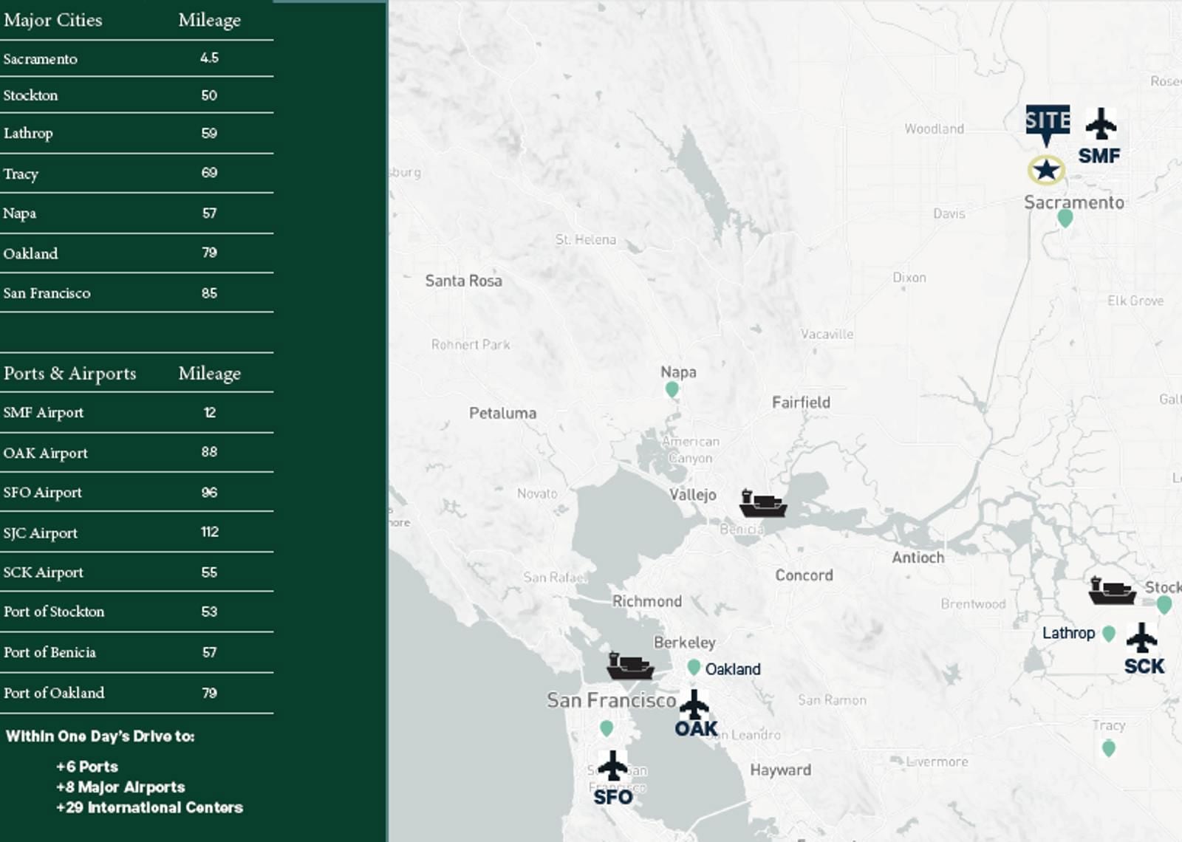
Task: Select the teal pin next to Oakland
Action: tap(692, 667)
